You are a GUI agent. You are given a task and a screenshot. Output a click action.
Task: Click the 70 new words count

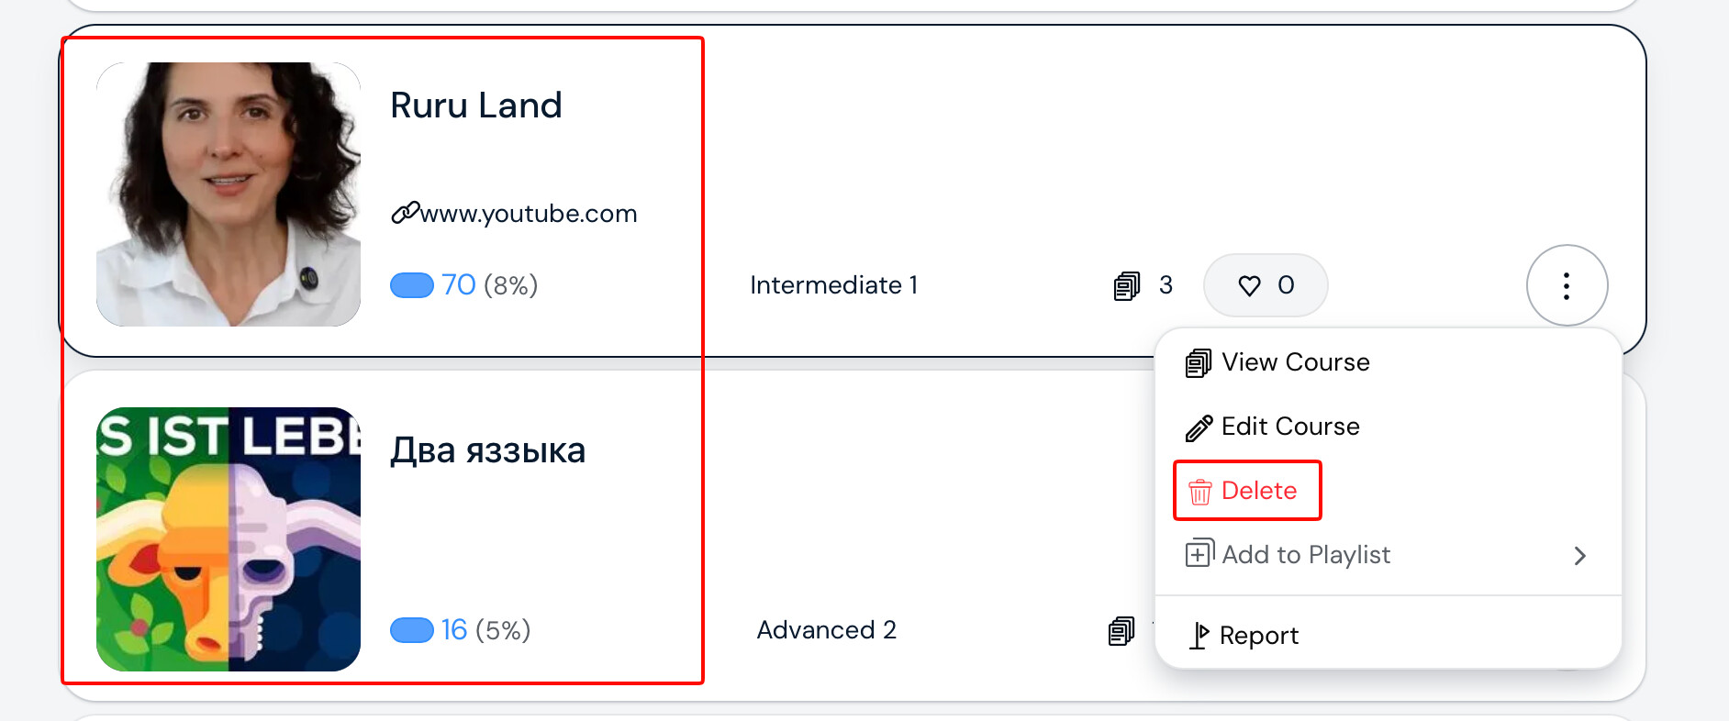(459, 285)
